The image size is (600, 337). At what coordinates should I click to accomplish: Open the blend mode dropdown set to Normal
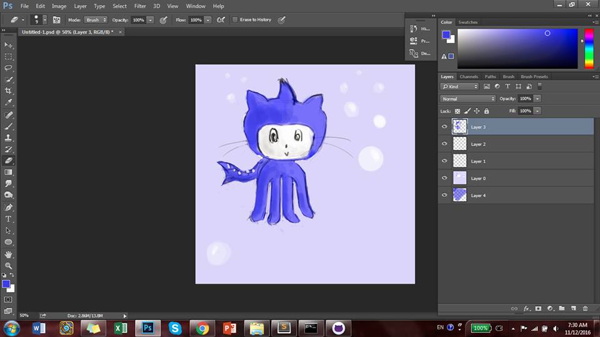click(x=467, y=99)
